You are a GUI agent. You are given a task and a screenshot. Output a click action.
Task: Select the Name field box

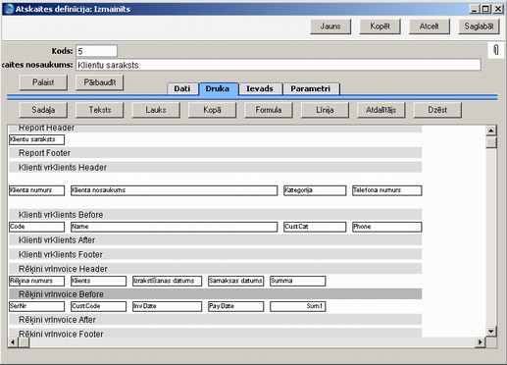pos(175,227)
